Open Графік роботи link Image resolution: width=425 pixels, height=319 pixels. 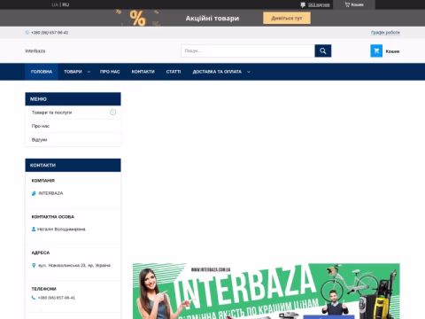pos(385,33)
